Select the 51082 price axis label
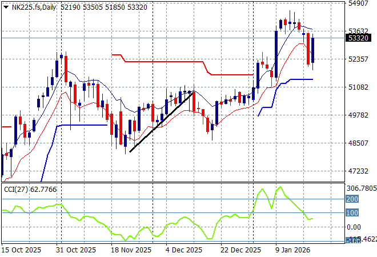Screen dimensions: 377x257 click(358, 87)
